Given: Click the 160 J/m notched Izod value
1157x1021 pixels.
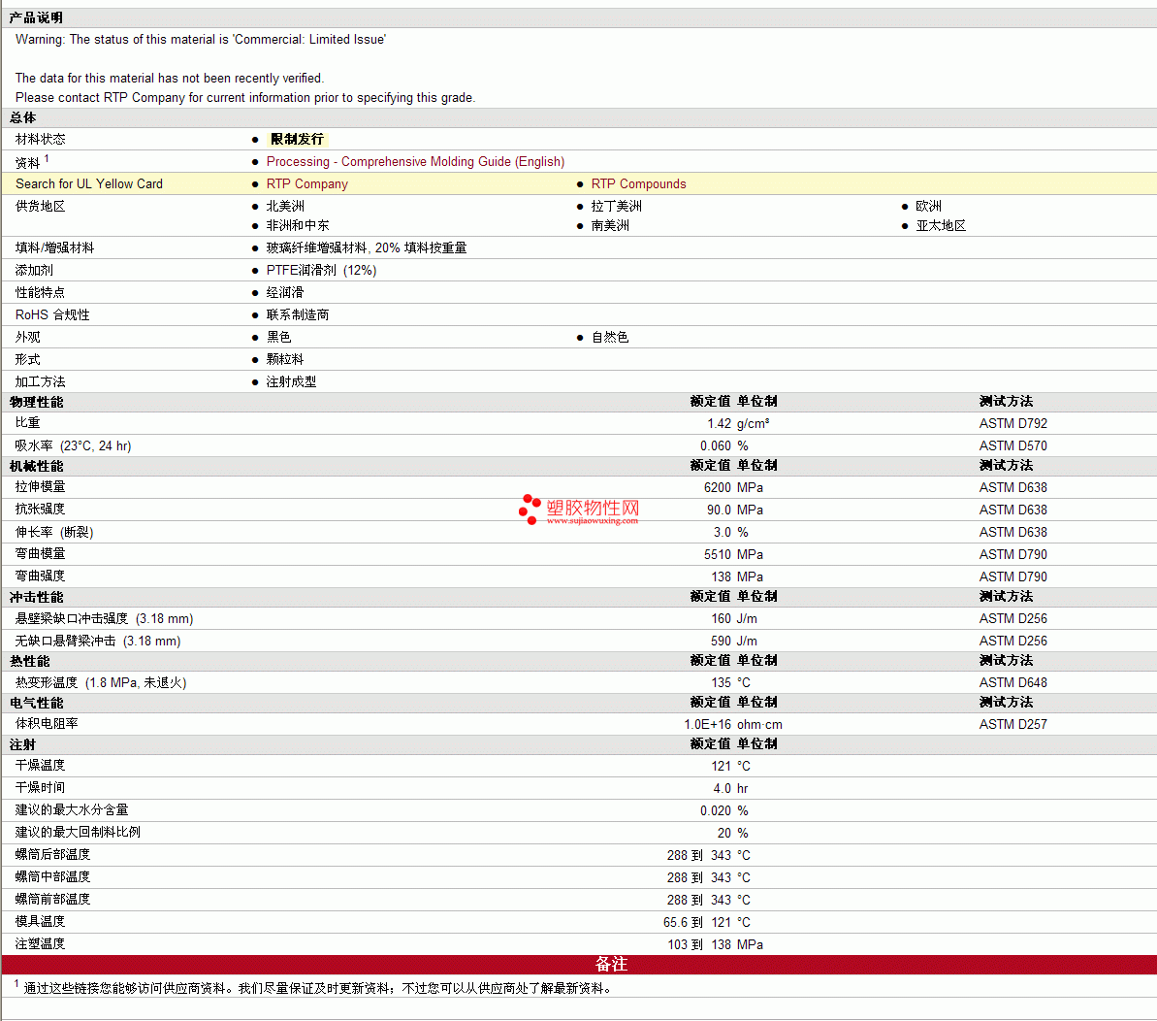Looking at the screenshot, I should [734, 618].
